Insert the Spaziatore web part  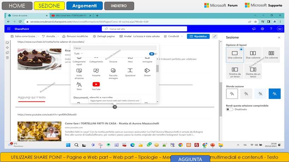point(130,72)
